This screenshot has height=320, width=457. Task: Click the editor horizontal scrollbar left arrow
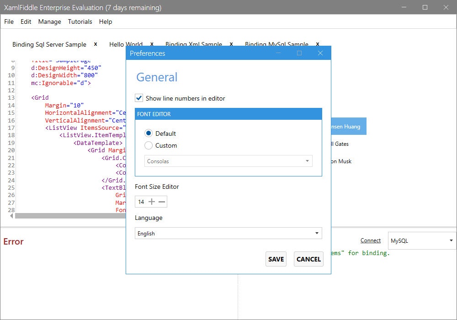click(12, 216)
